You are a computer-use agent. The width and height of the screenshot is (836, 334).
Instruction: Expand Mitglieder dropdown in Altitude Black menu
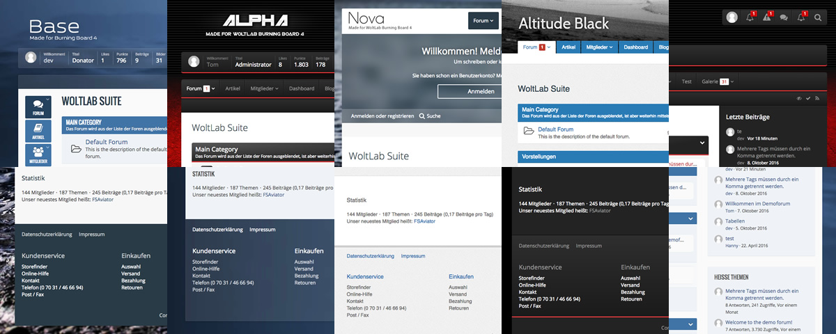[600, 47]
